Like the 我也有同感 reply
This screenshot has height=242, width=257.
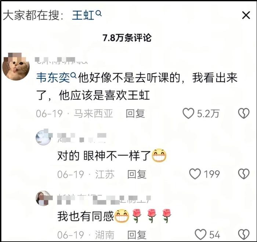(x=200, y=234)
